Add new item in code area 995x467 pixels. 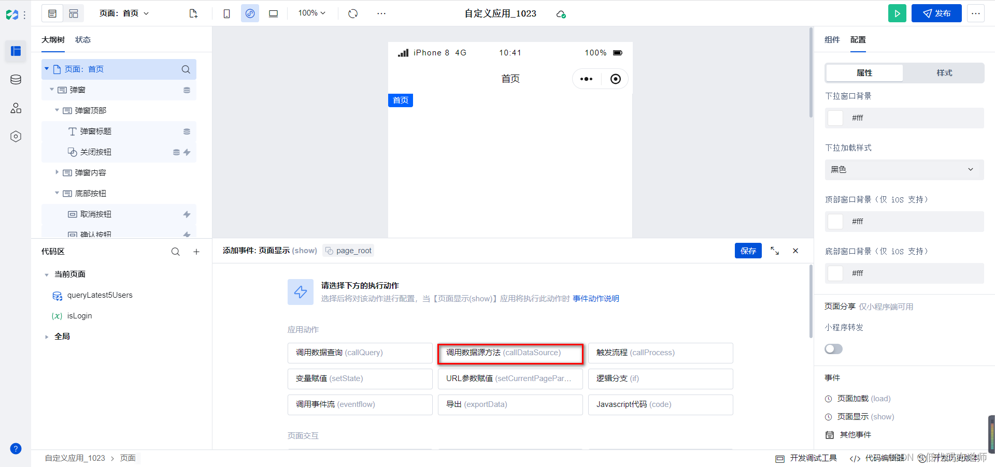196,252
